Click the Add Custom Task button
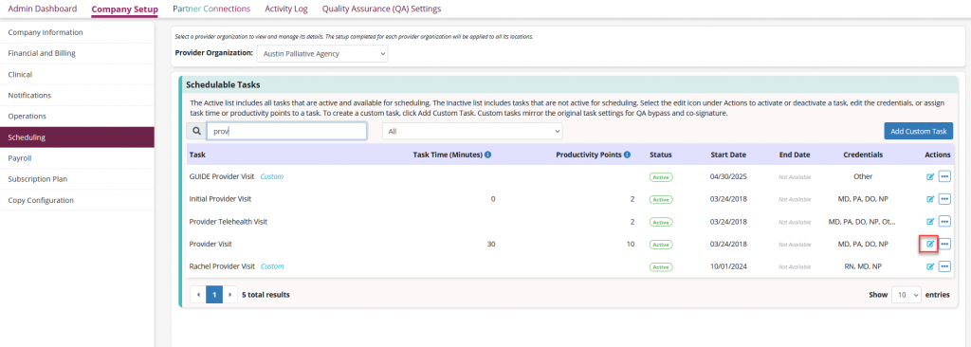Screen dimensions: 971x347 pyautogui.click(x=918, y=132)
